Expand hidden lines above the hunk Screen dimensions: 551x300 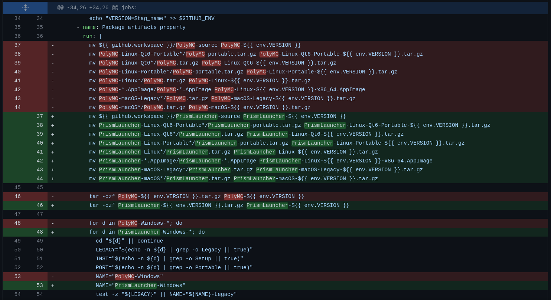pos(25,8)
